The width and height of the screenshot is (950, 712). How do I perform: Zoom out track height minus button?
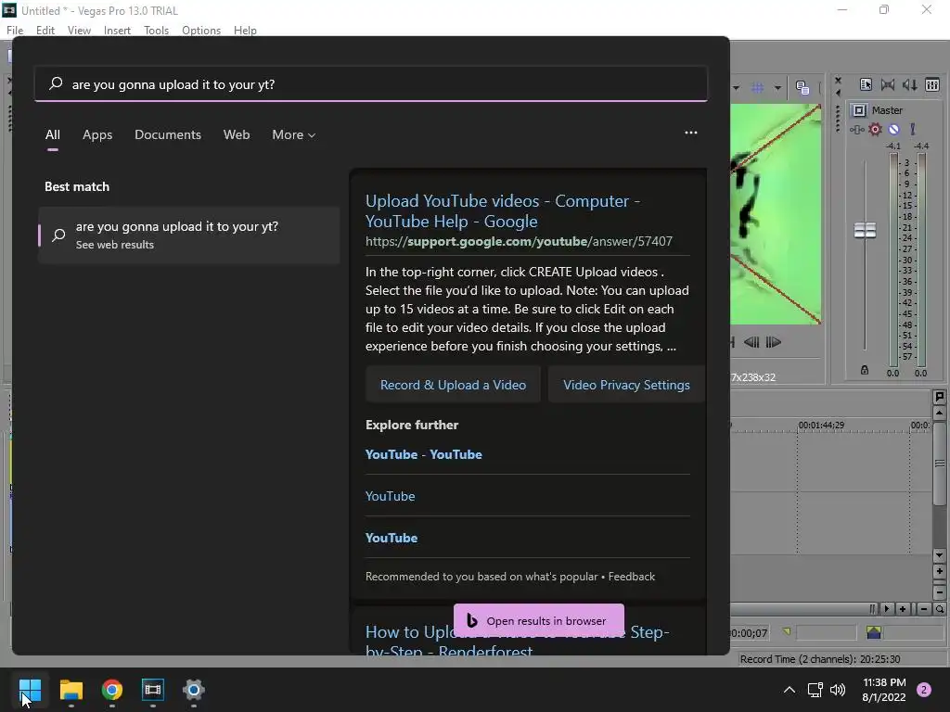coord(939,592)
